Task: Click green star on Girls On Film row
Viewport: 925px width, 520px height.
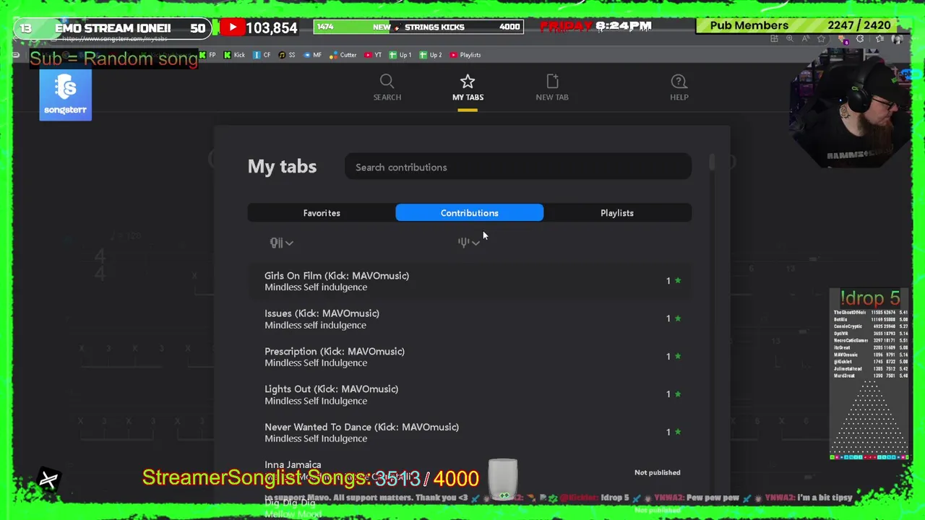Action: pyautogui.click(x=678, y=280)
